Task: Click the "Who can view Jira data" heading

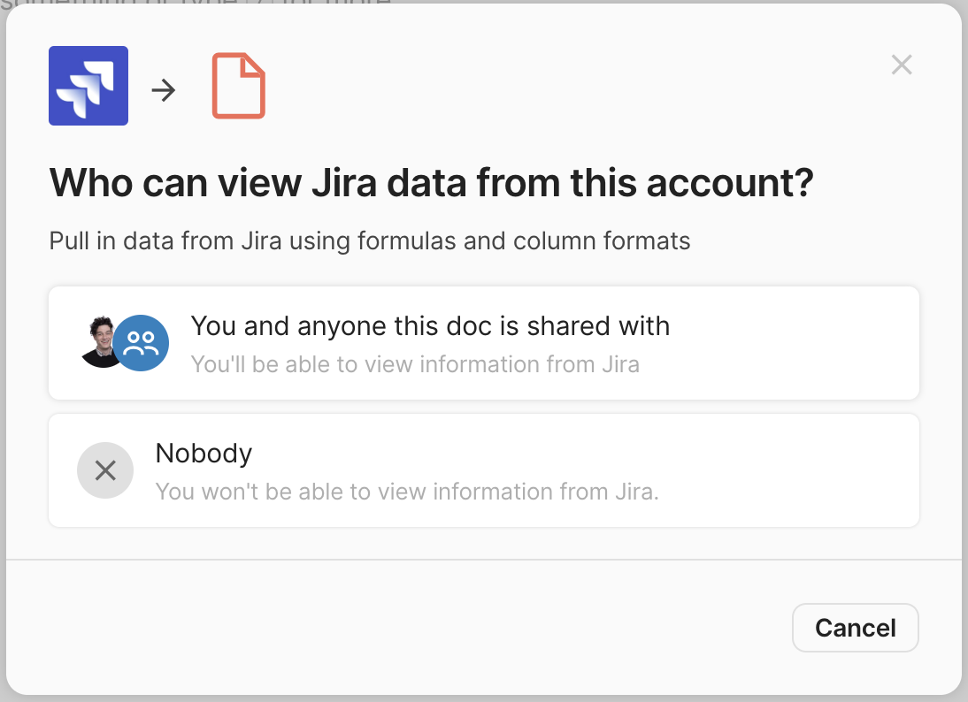Action: 431,183
